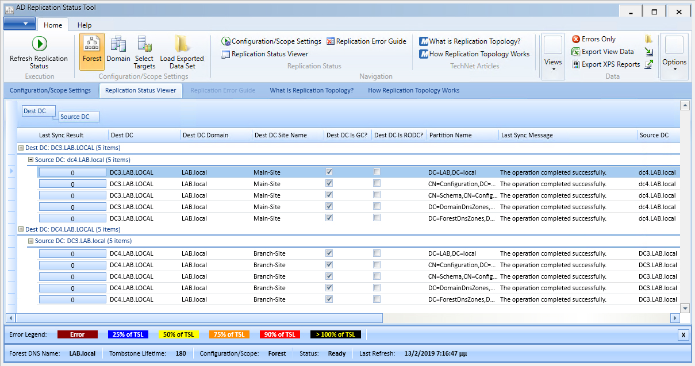Click the AD Replication Status Tool title icon
The width and height of the screenshot is (695, 366).
coord(9,9)
